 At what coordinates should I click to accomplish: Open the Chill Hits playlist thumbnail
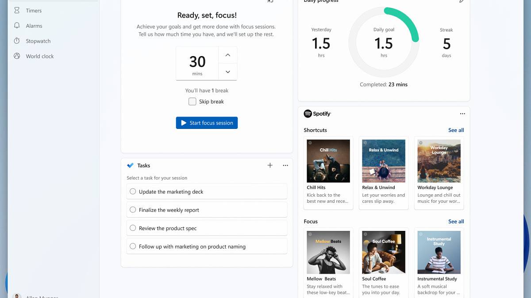[328, 161]
